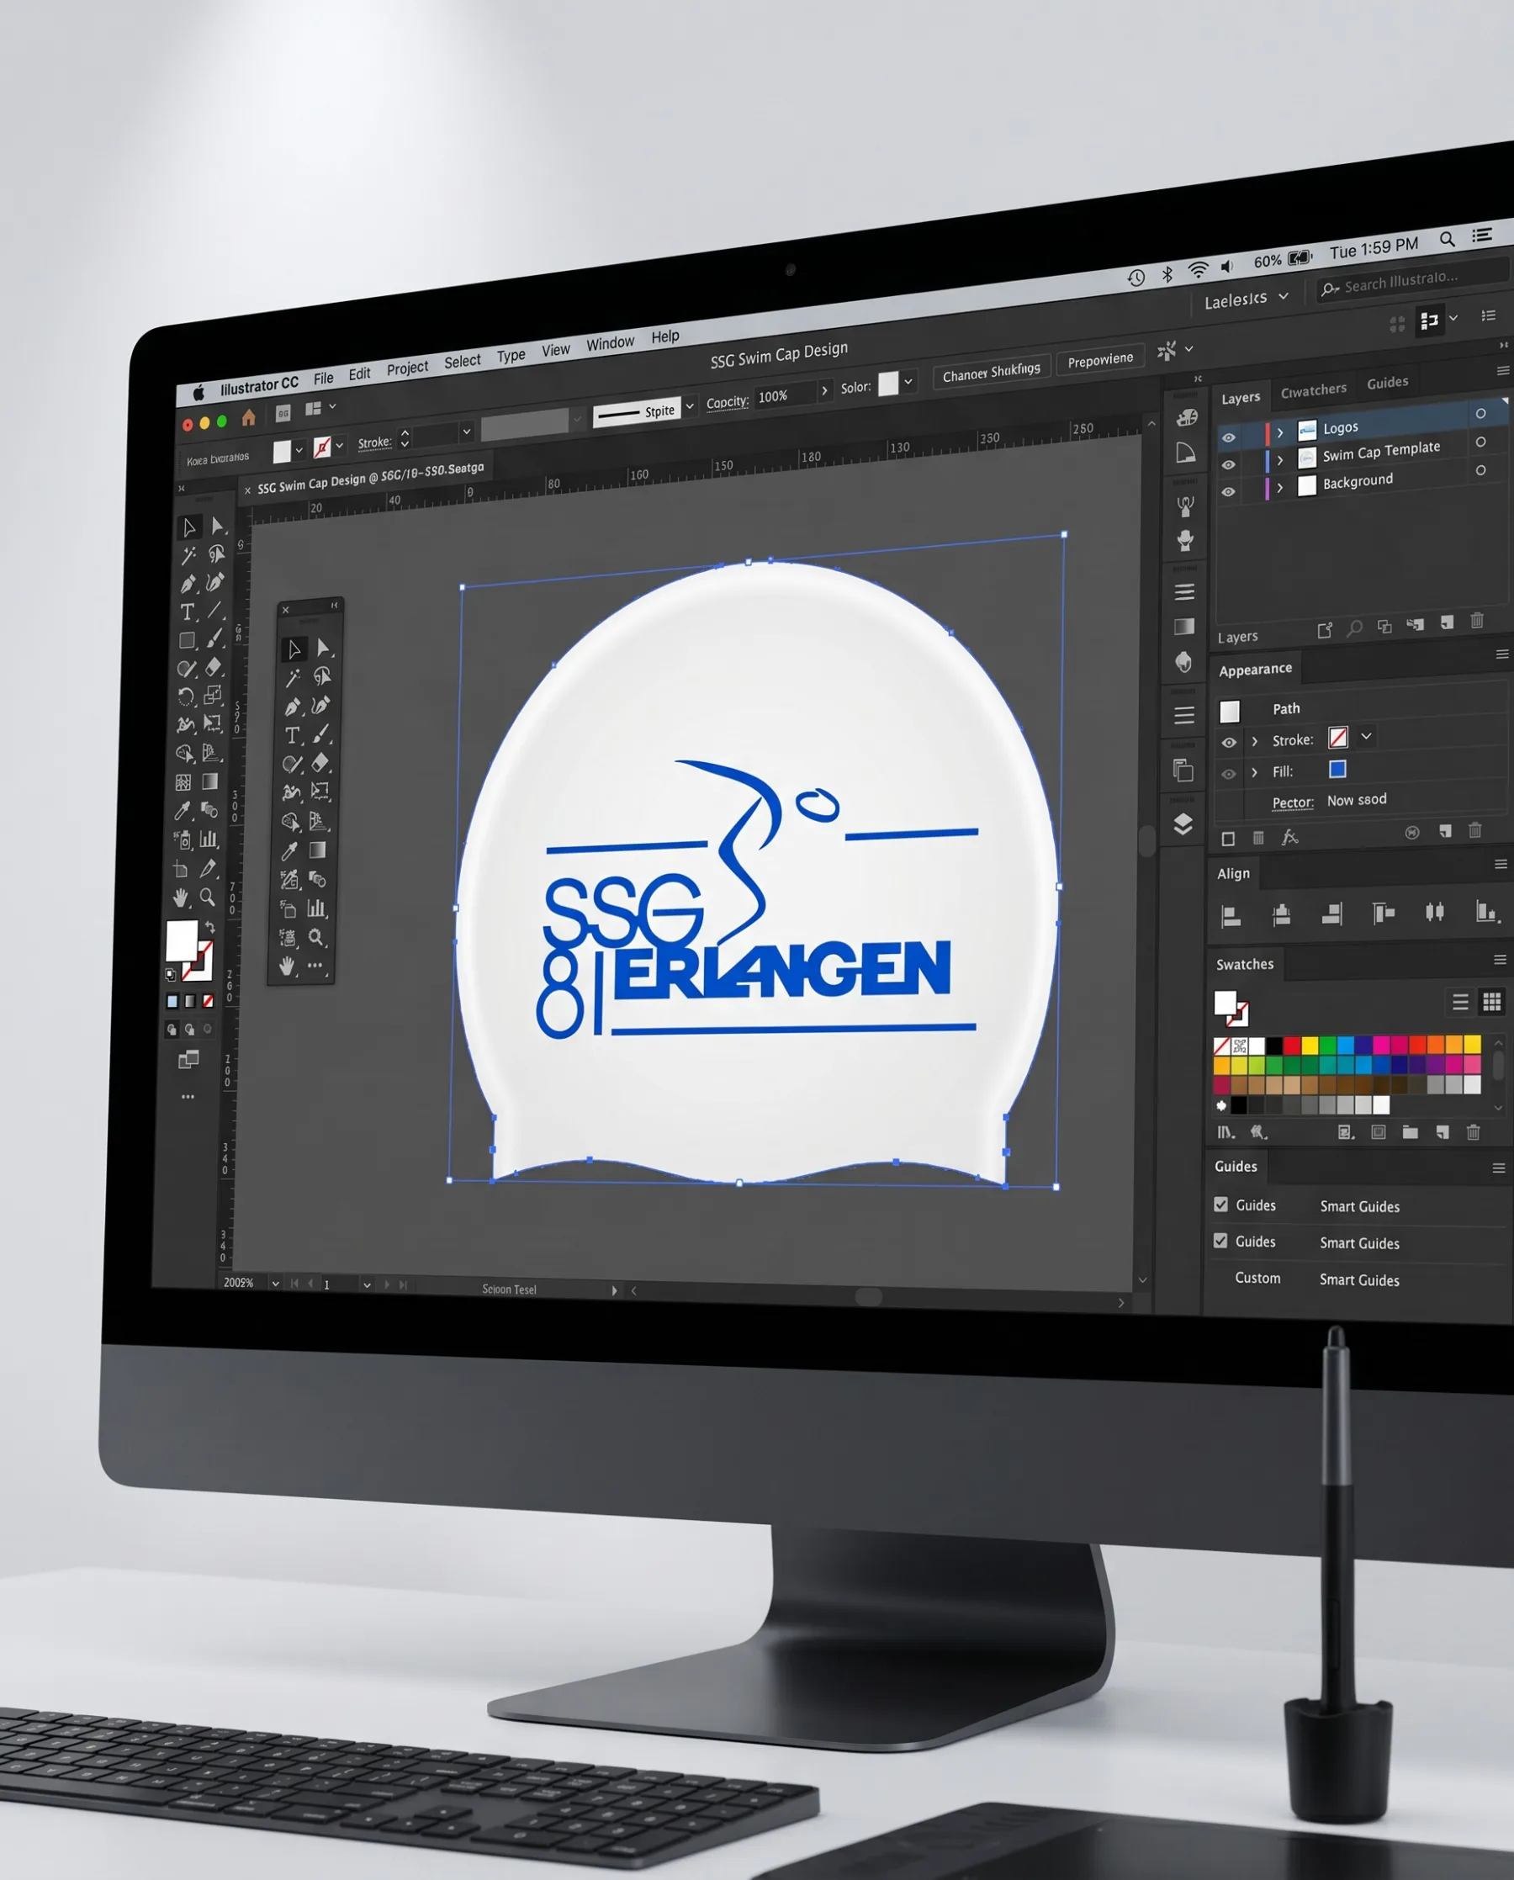Click the white Fill box in toolbar
The height and width of the screenshot is (1880, 1514).
coord(182,940)
